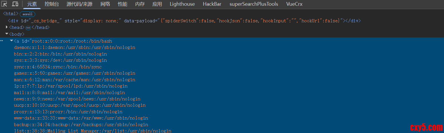This screenshot has height=133, width=444.
Task: Open the 控制台 tab
Action: coord(52,4)
